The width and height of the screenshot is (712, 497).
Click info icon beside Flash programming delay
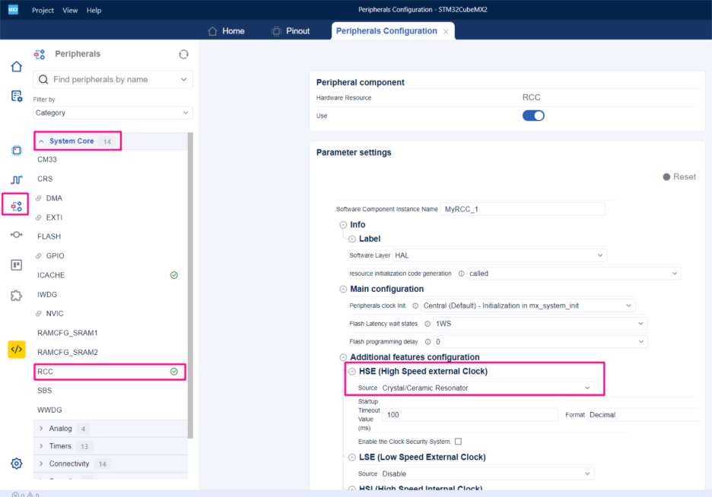428,342
